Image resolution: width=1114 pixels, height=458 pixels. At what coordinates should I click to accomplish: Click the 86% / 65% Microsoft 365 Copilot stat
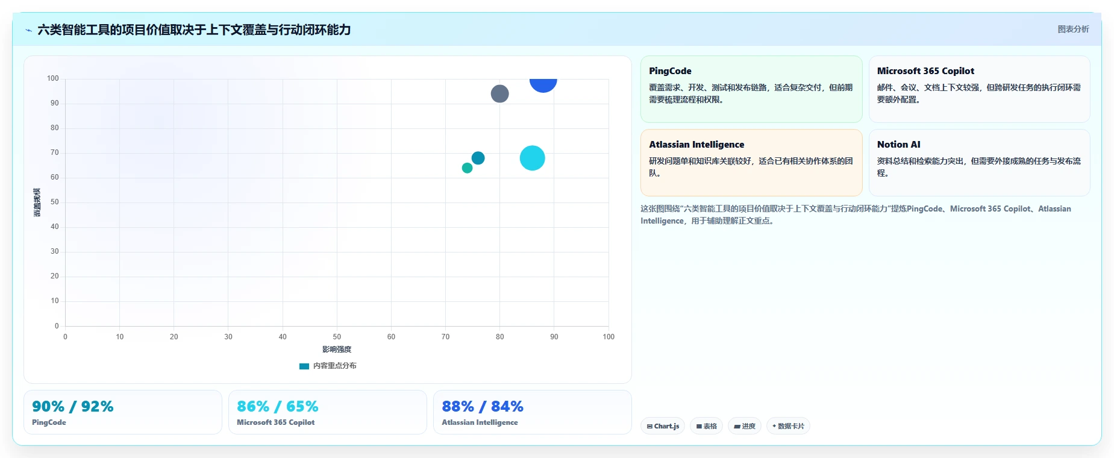tap(328, 412)
